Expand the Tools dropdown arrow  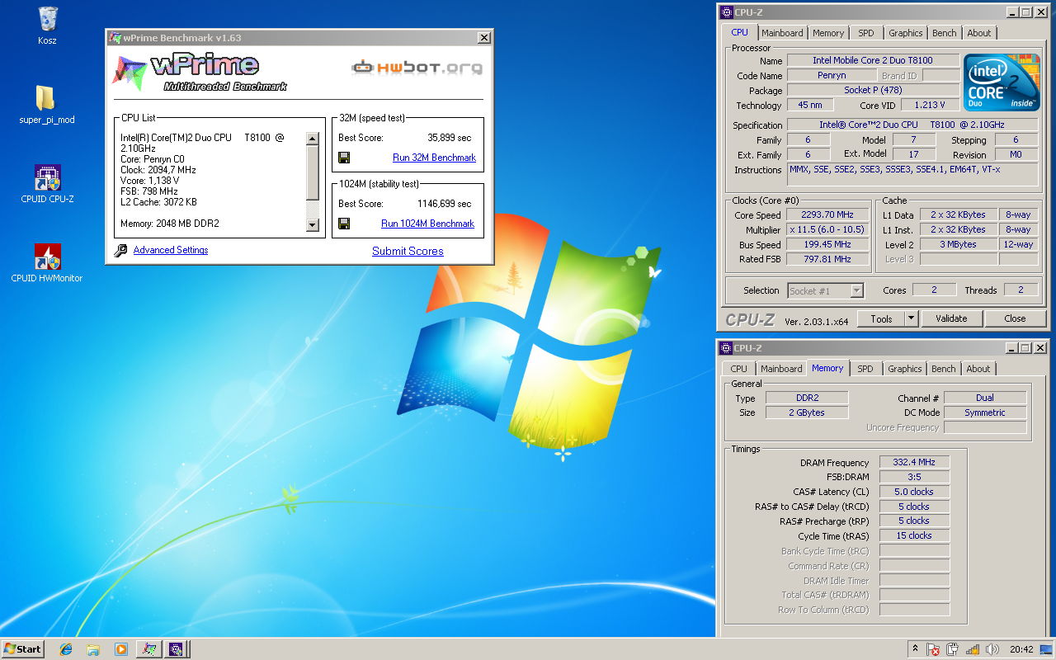(911, 318)
